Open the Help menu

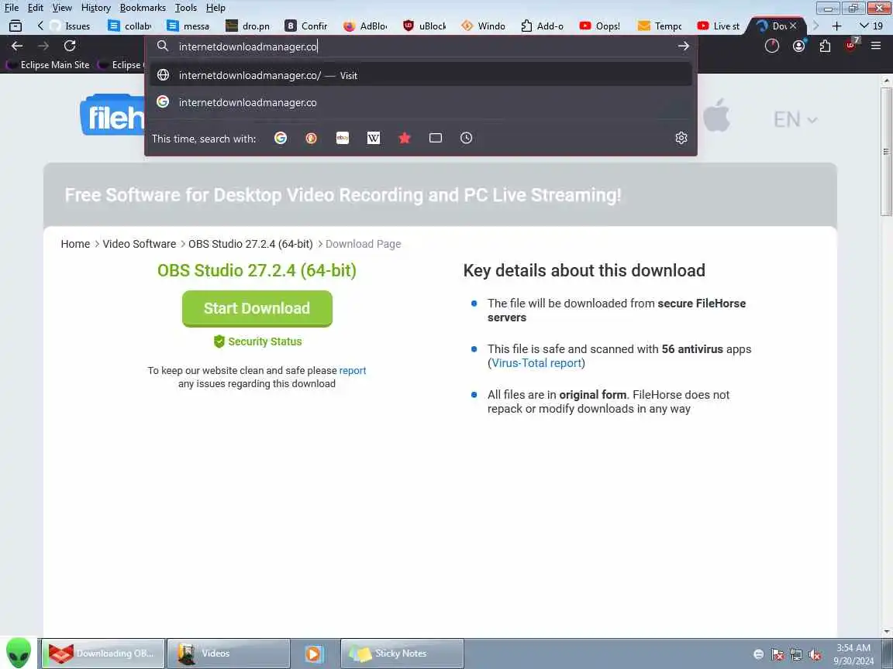(x=215, y=8)
